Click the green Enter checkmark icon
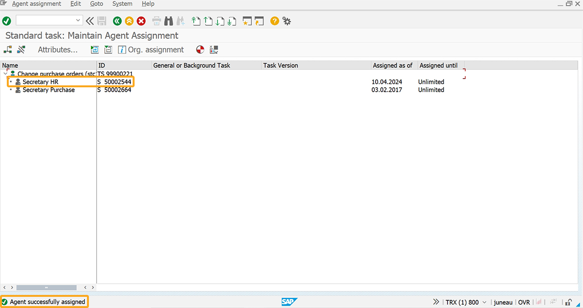583x308 pixels. pos(7,21)
